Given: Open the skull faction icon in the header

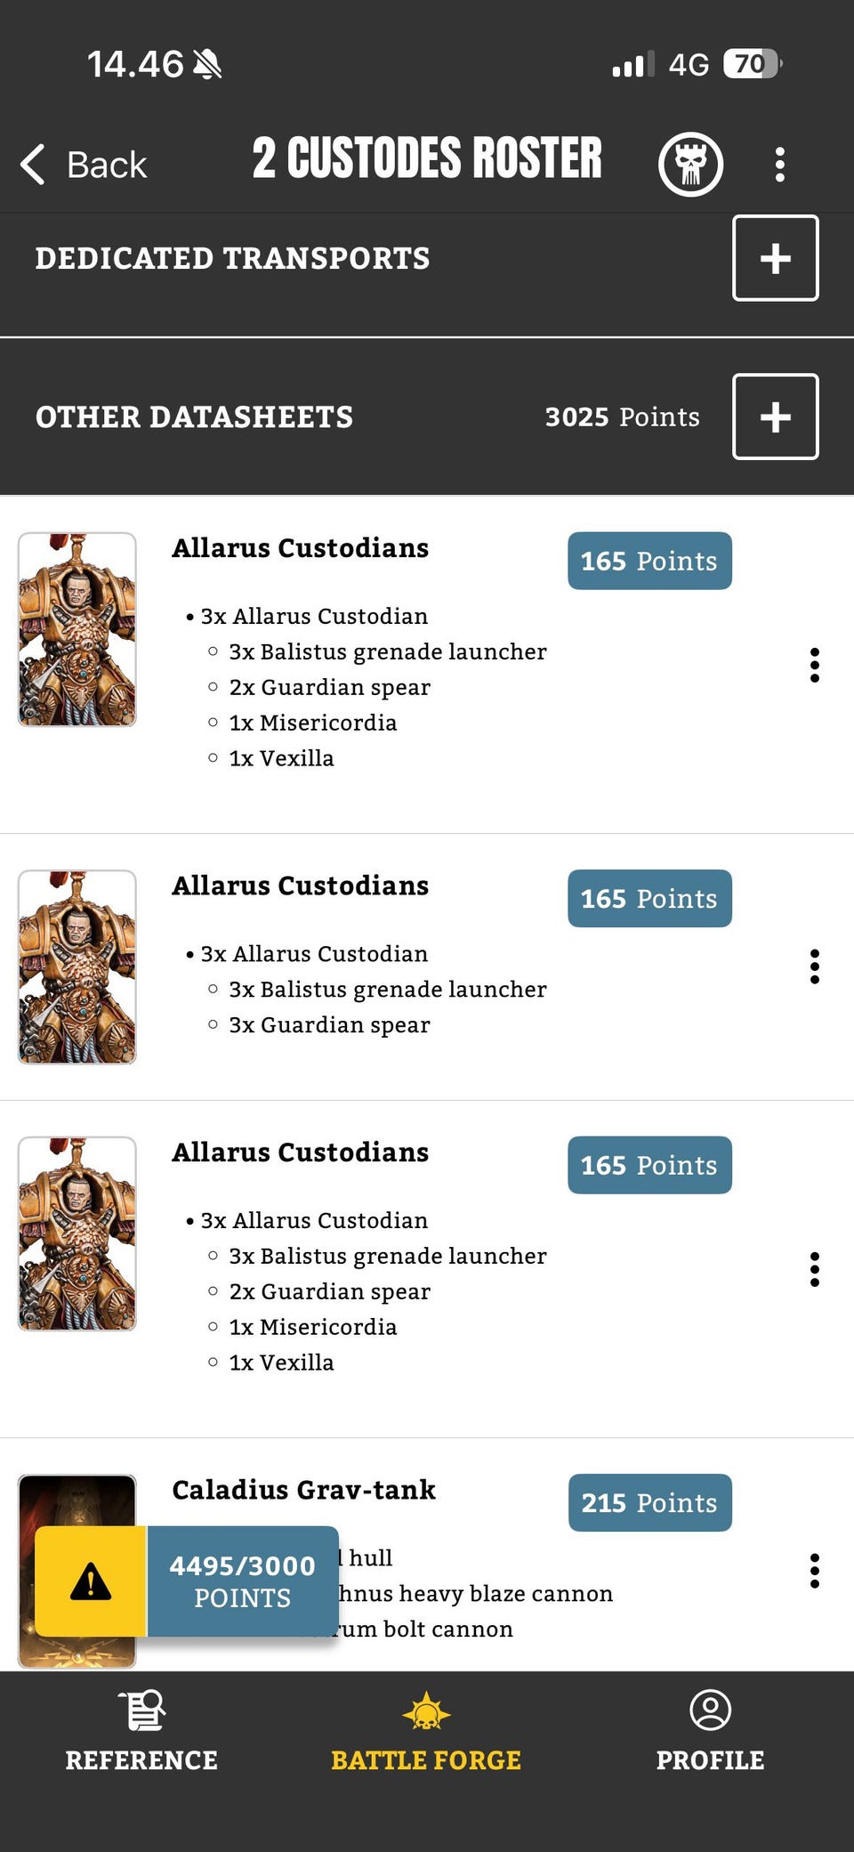Looking at the screenshot, I should pyautogui.click(x=691, y=163).
